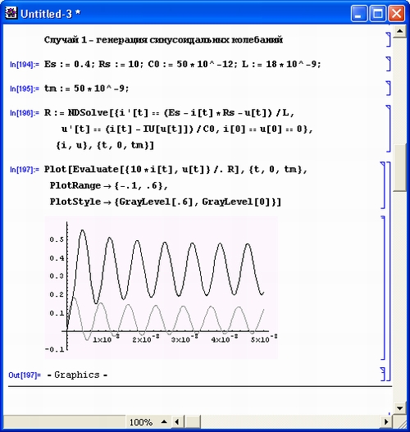Open the 100% magnification popup menu
This screenshot has height=432, width=410.
(x=148, y=422)
